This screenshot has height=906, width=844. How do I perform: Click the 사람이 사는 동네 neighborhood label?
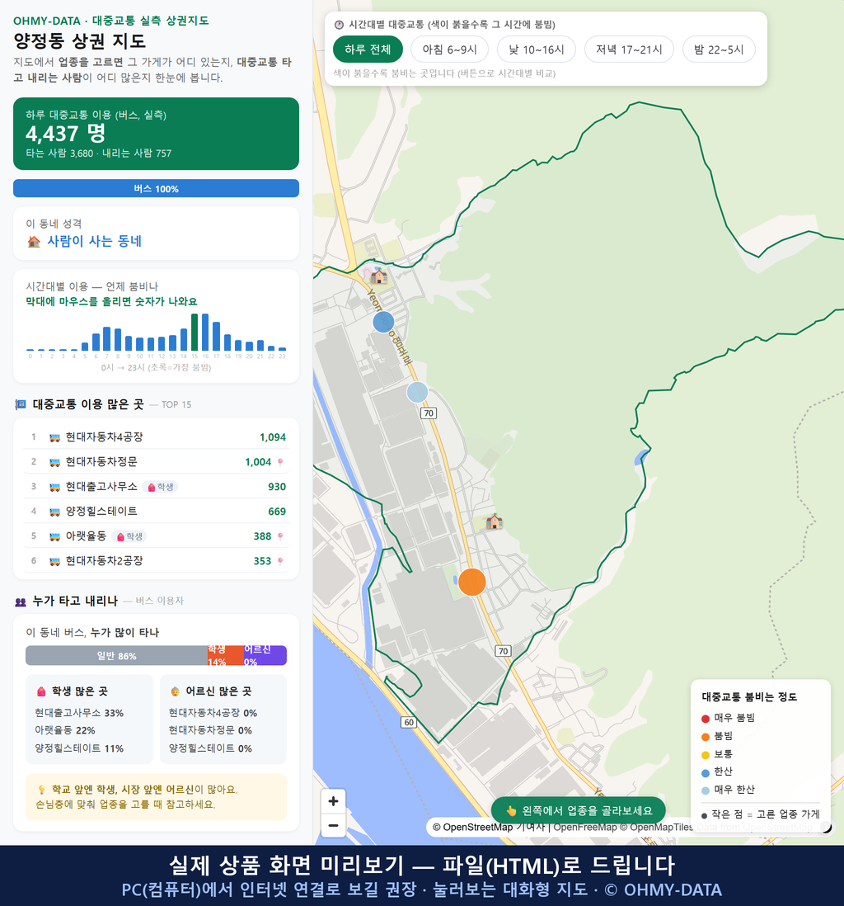[94, 242]
